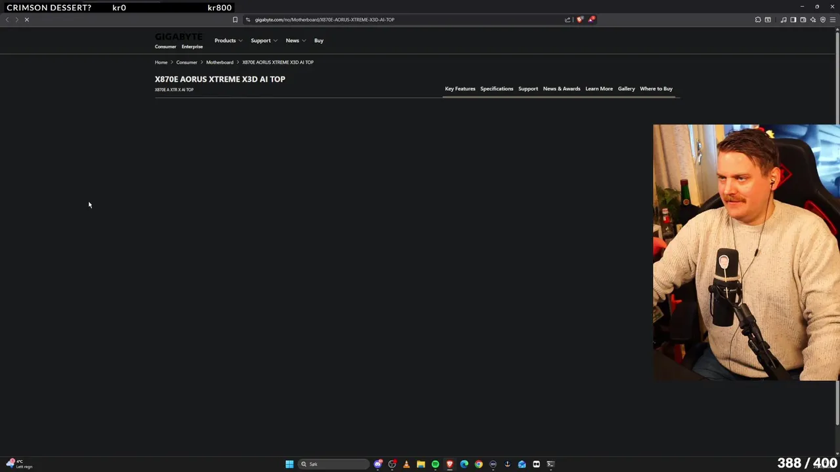Expand the Products menu
840x472 pixels.
pyautogui.click(x=228, y=41)
